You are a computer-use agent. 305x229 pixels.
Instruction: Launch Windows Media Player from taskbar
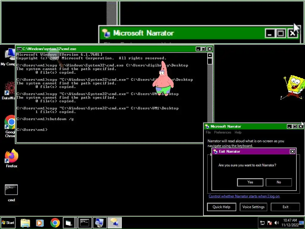point(40,223)
